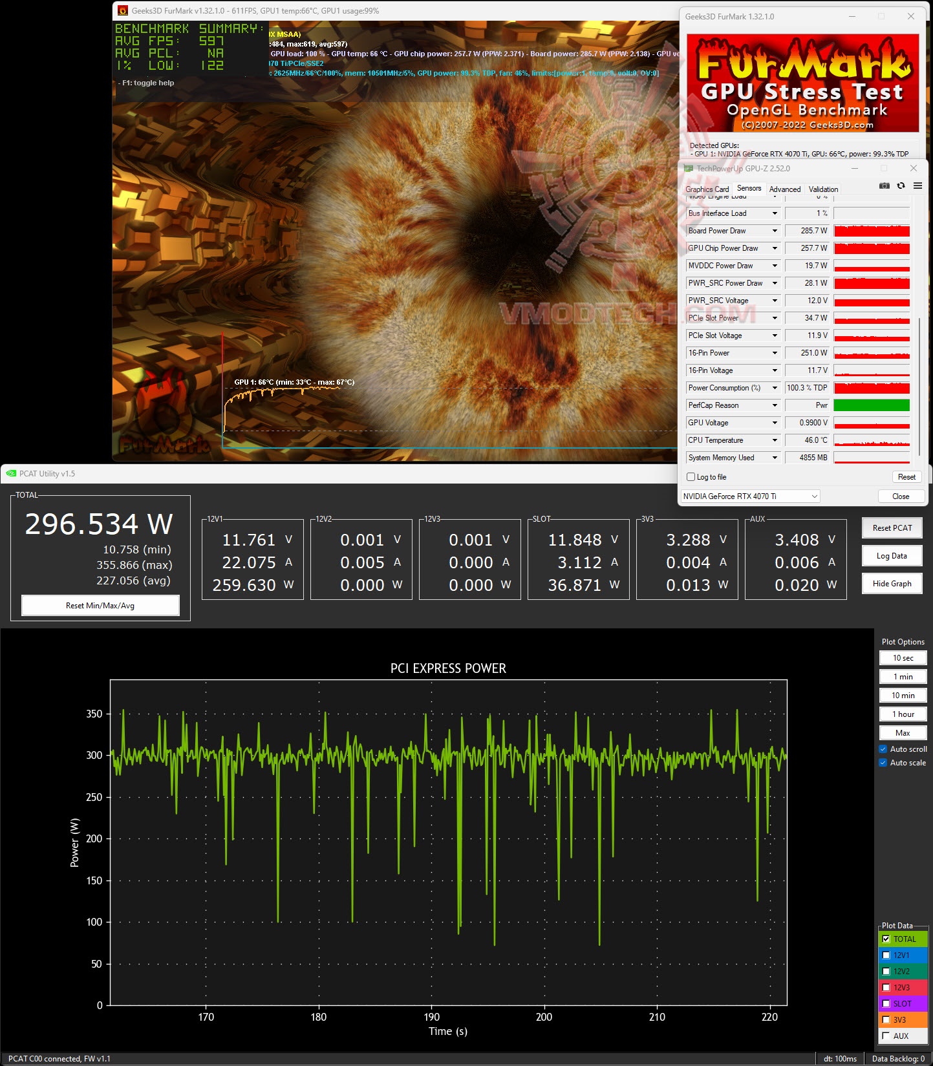Enable the 12V1 plot data checkbox

click(886, 955)
